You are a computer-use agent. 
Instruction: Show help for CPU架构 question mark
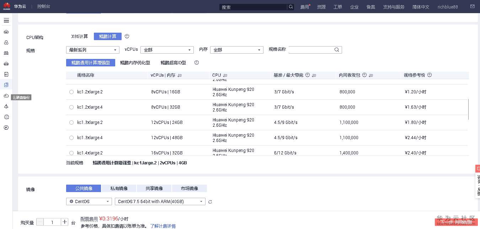pos(127,36)
